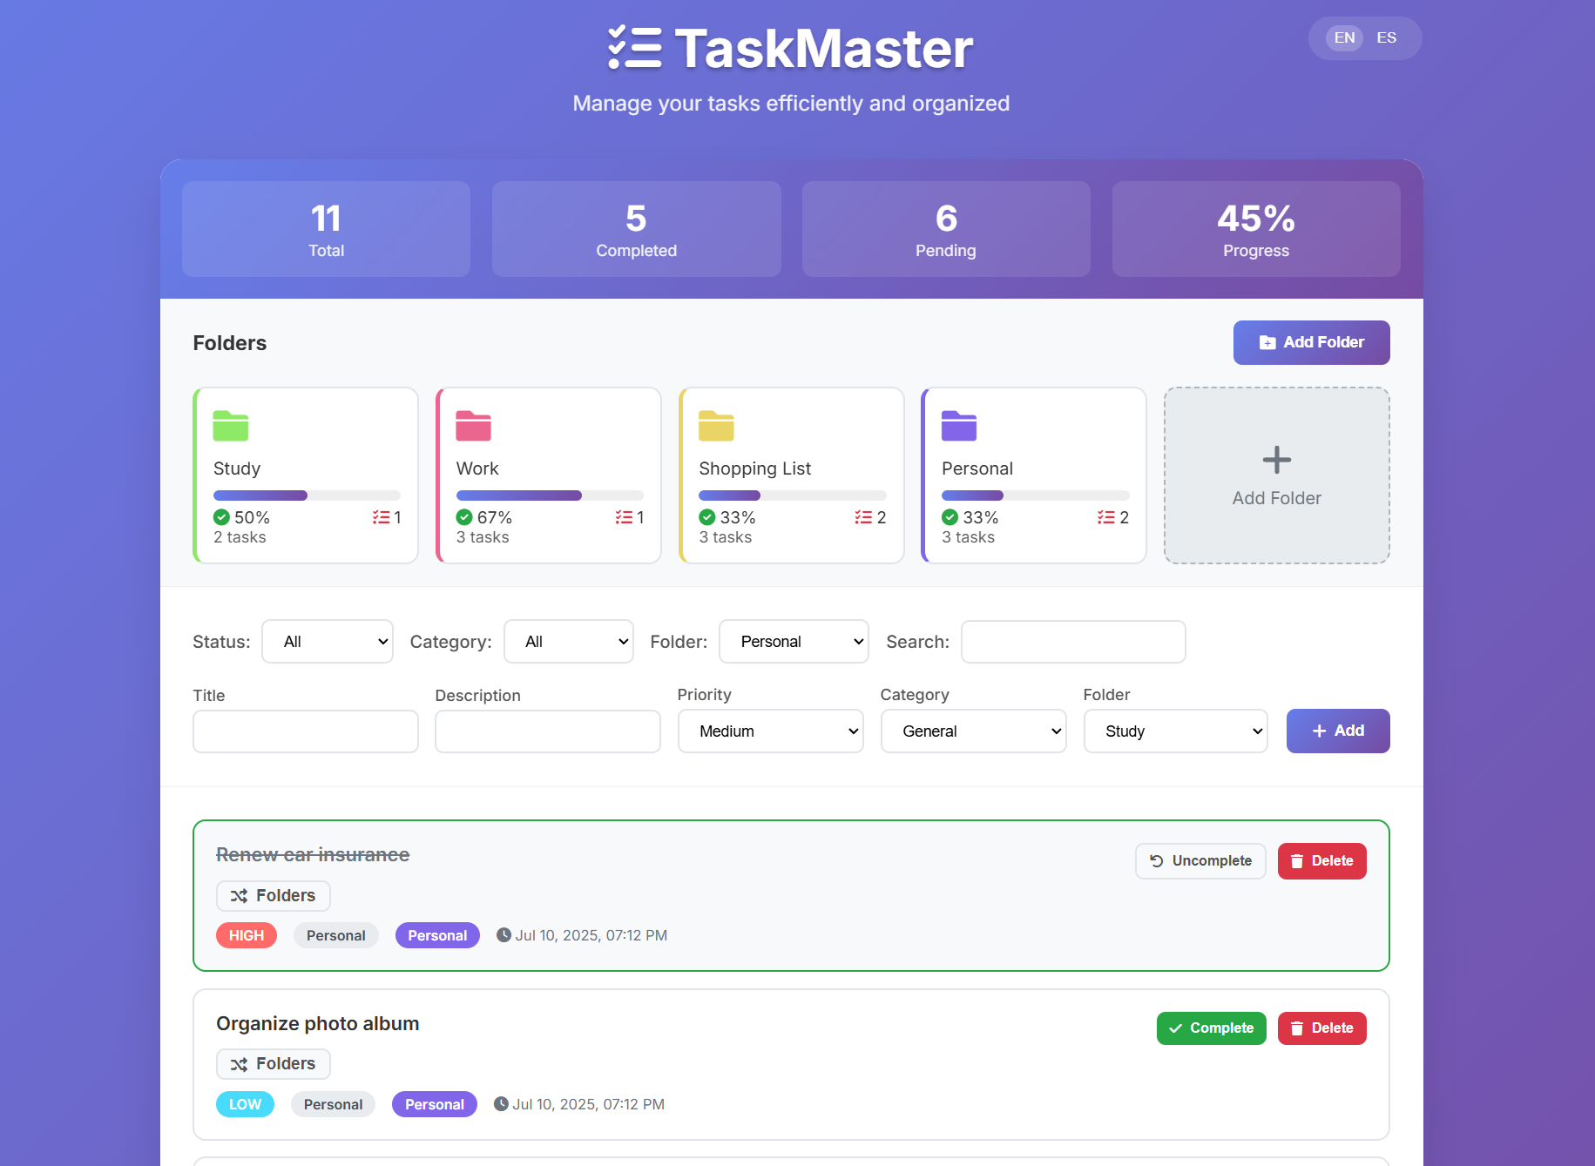This screenshot has width=1595, height=1166.
Task: Click green check icon in Work card
Action: [464, 517]
